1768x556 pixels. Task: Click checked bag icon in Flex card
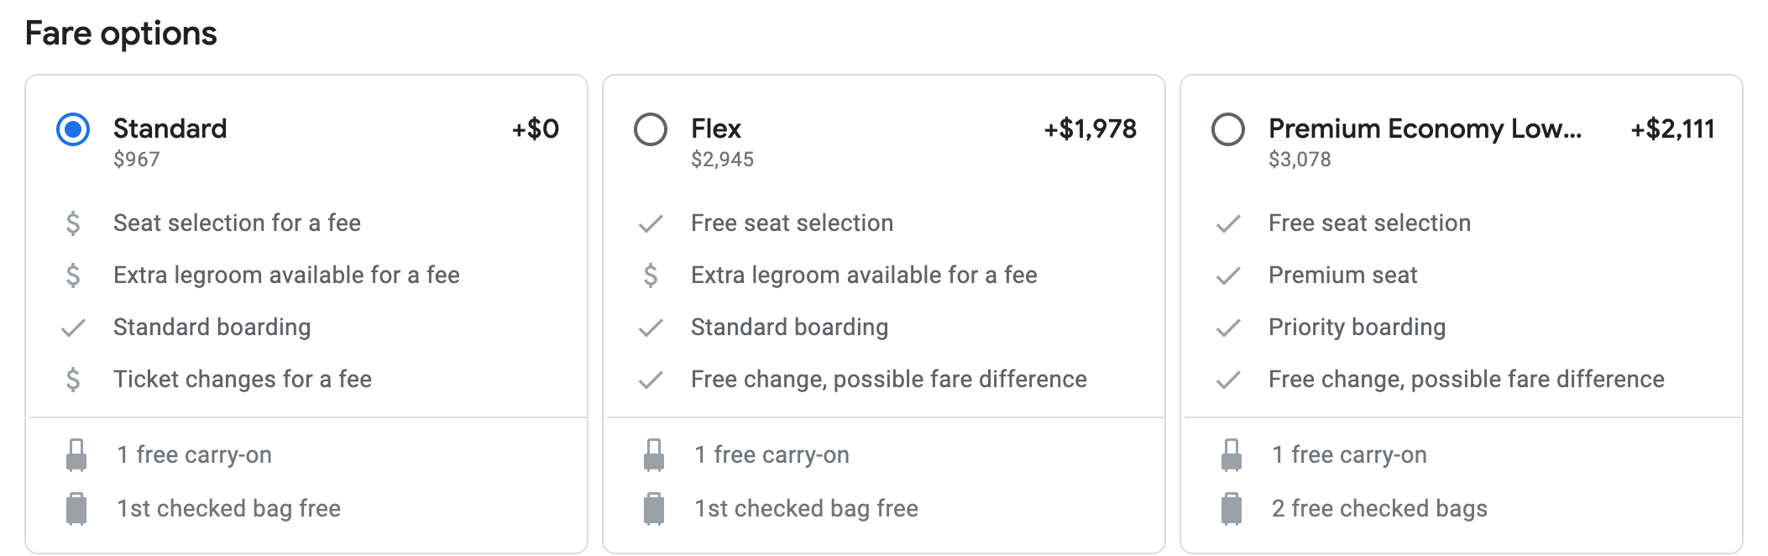coord(654,509)
